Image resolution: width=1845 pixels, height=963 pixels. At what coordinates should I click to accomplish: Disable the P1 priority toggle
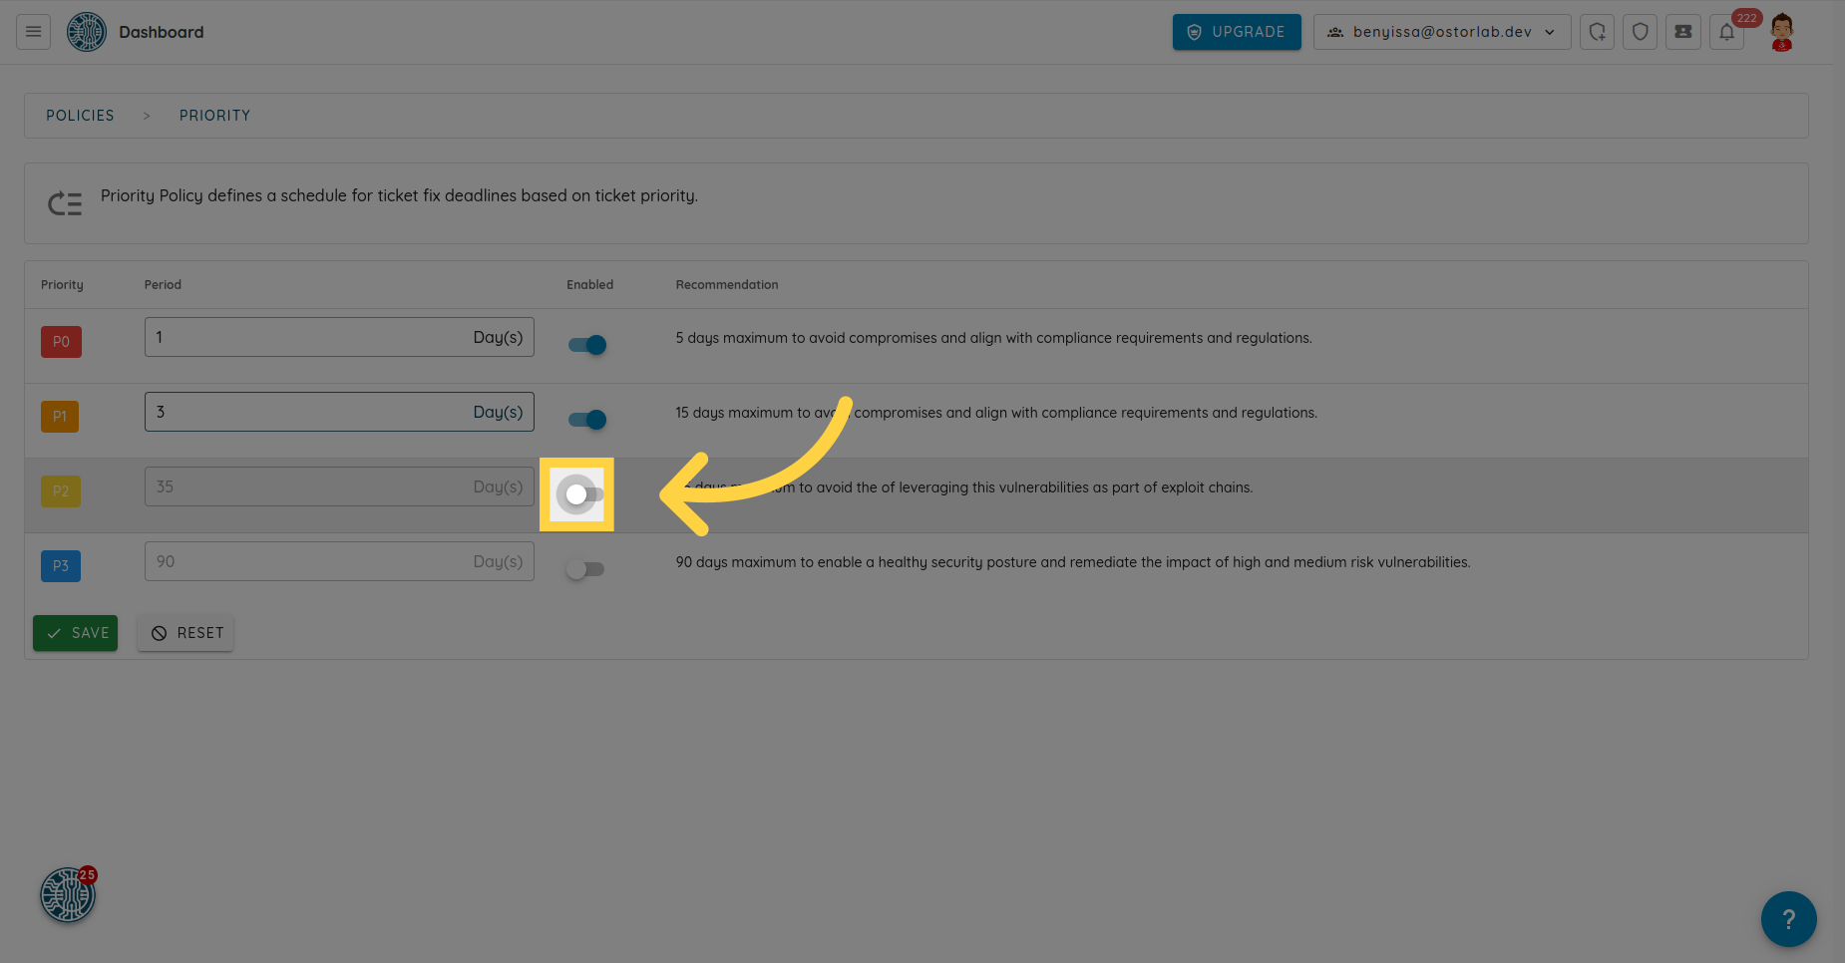[x=587, y=420]
